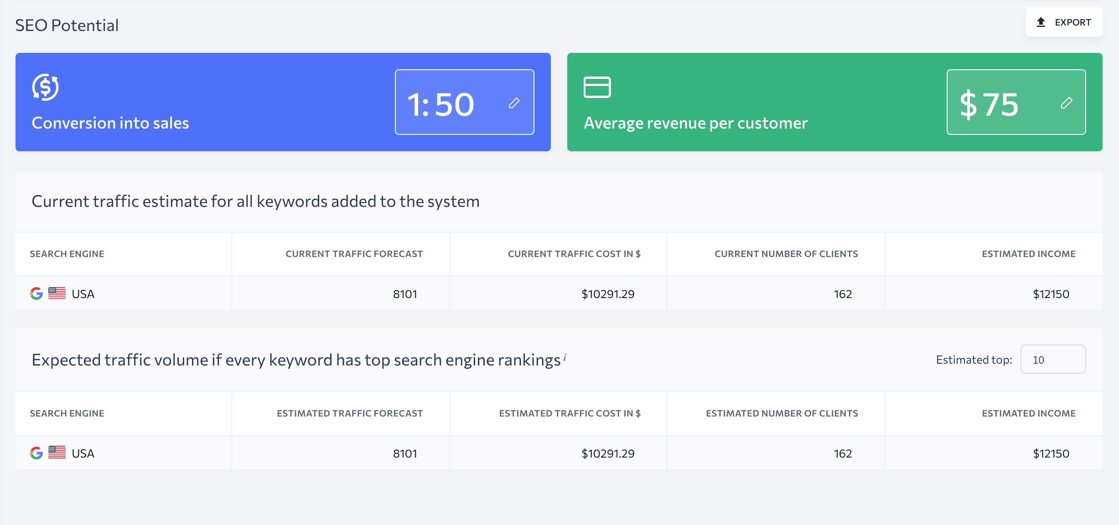The width and height of the screenshot is (1119, 525).
Task: Select Current Number of Clients header
Action: pyautogui.click(x=786, y=254)
